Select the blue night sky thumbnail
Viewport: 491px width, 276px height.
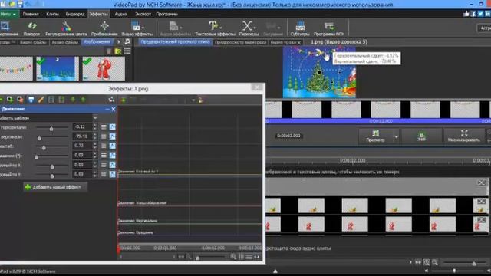click(58, 68)
